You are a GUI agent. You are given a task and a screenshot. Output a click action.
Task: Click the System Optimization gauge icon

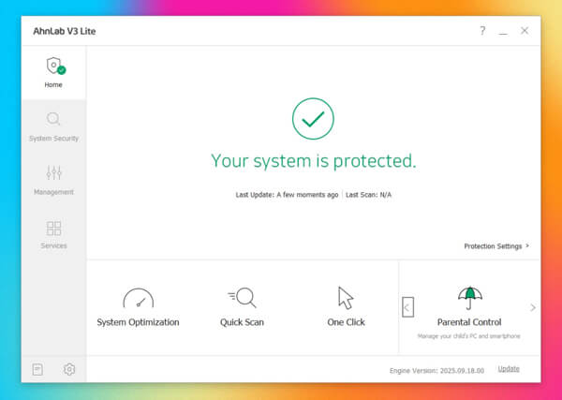(139, 298)
